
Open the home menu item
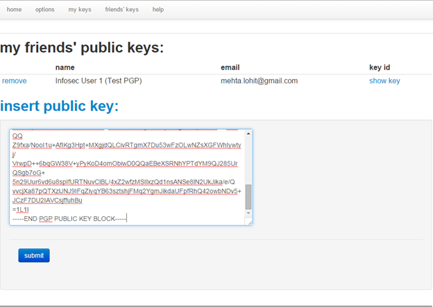14,10
